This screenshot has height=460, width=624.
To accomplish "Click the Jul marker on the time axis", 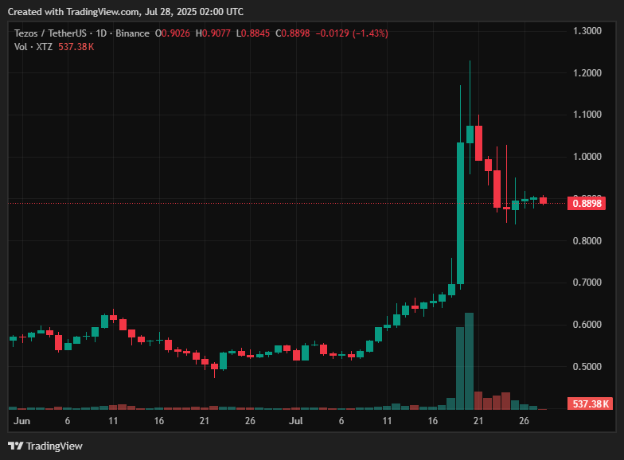I will coord(296,420).
